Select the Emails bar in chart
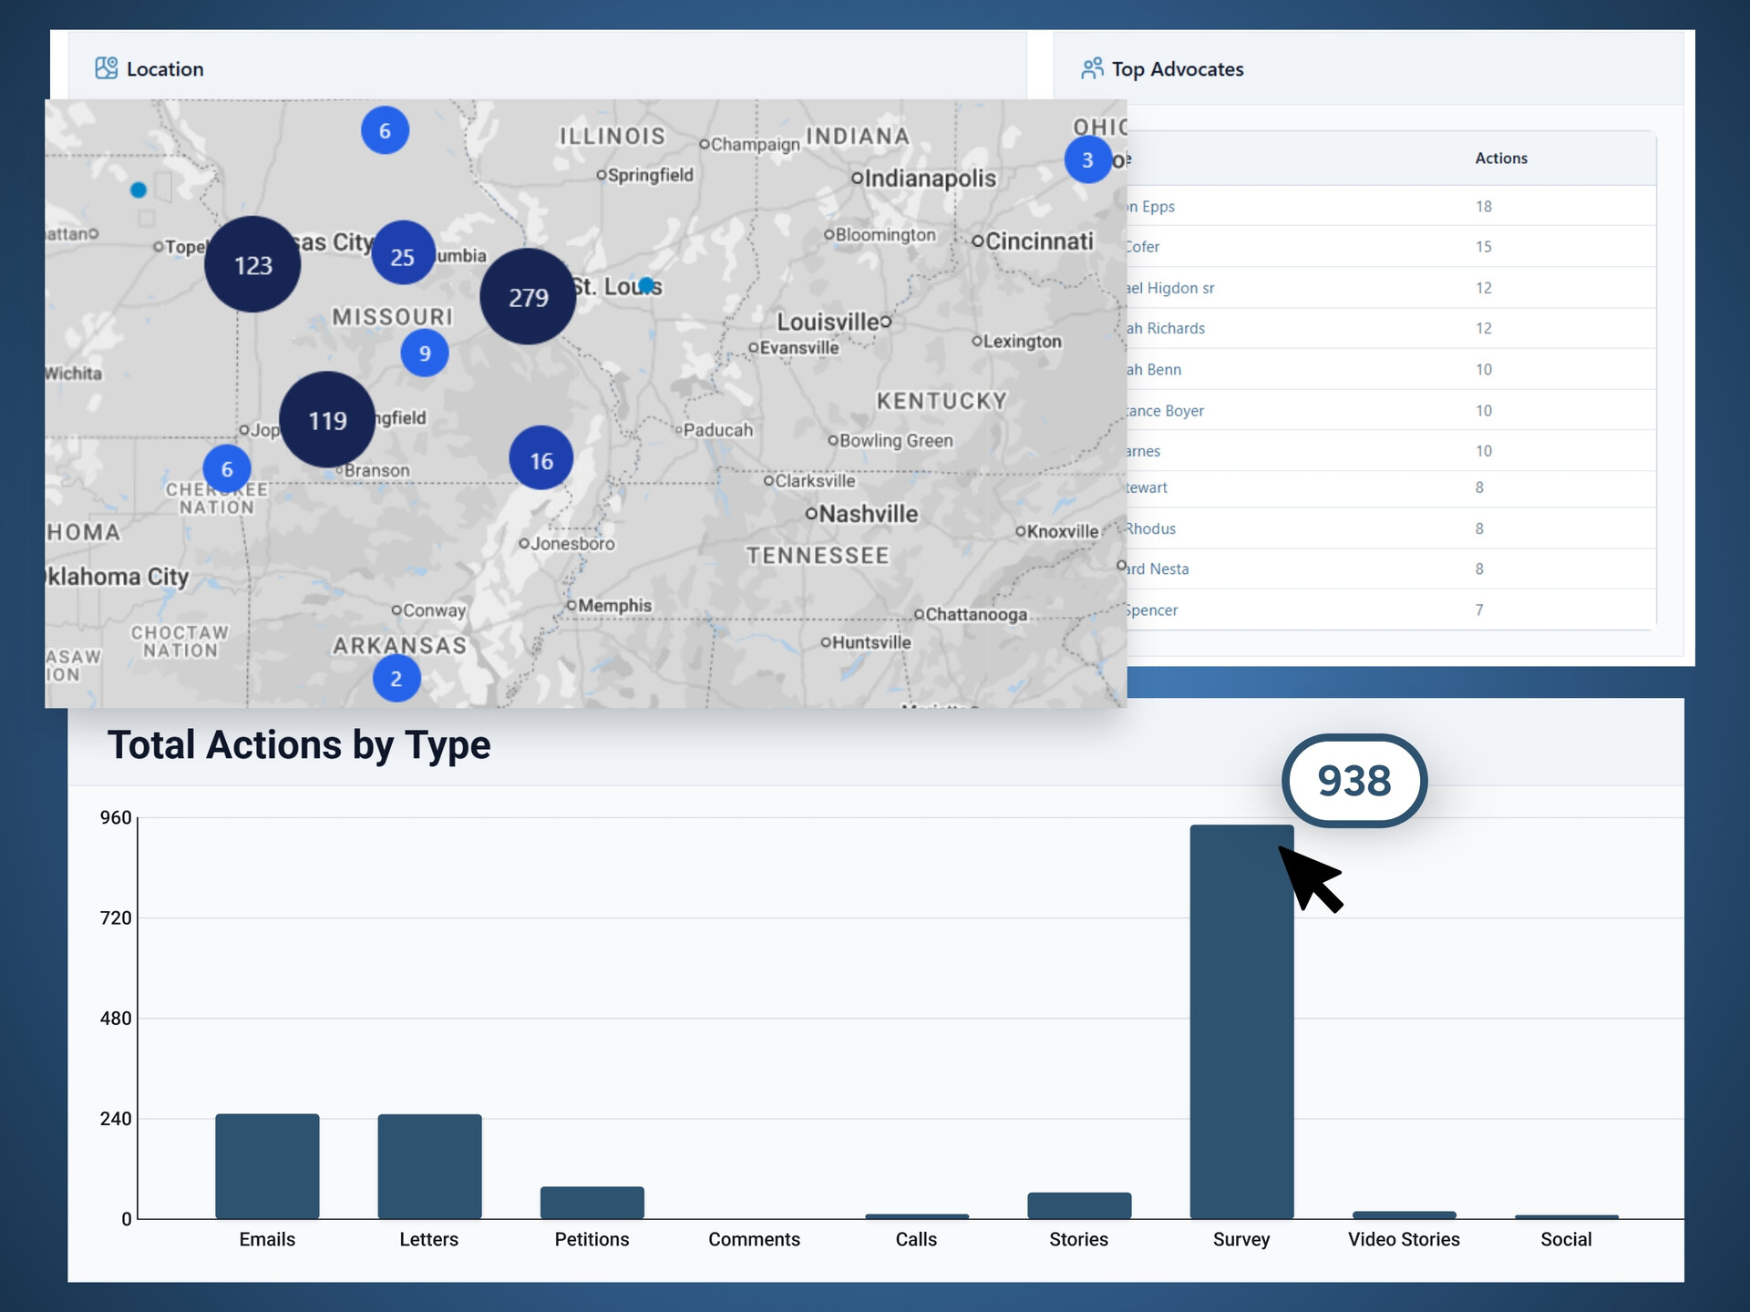The width and height of the screenshot is (1750, 1312). (267, 1165)
